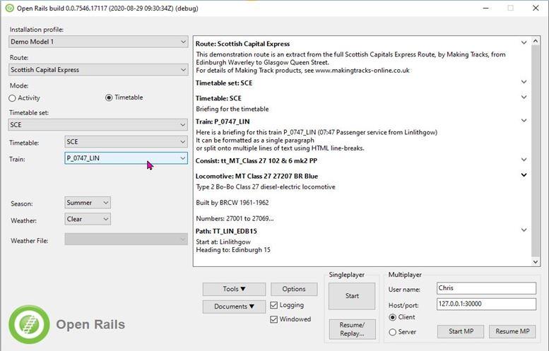
Task: Close the Open Rails window
Action: (x=536, y=8)
